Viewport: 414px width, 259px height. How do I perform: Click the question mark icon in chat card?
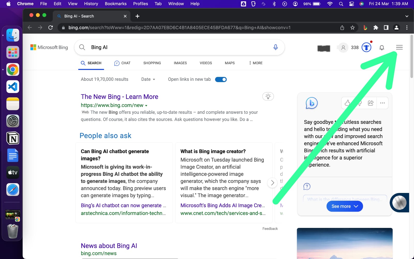coord(307,186)
